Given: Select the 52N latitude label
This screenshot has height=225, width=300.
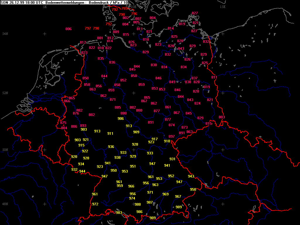Looking at the screenshot, I should point(5,93).
